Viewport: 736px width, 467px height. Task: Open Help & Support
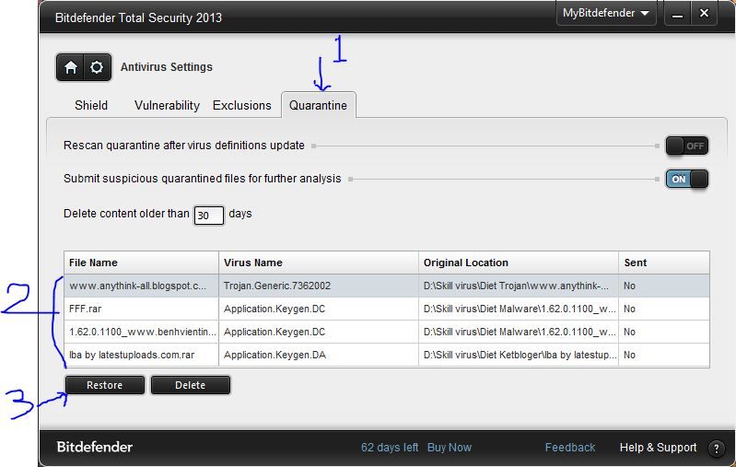pos(658,448)
